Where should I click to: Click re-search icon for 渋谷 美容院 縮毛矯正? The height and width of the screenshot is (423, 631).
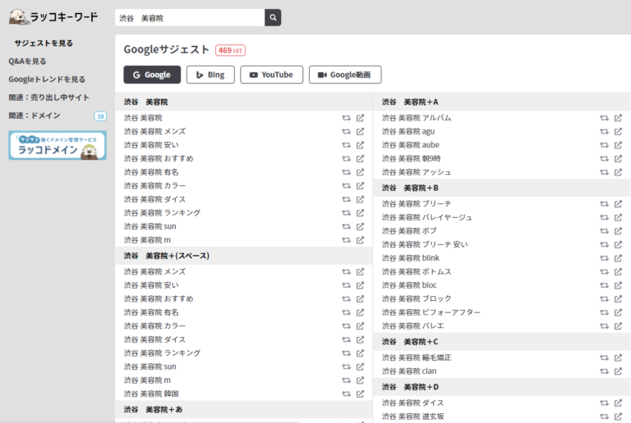tap(605, 357)
